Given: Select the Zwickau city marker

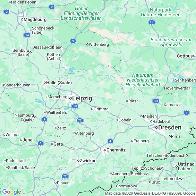Looking at the screenshot, I should tap(78, 161).
